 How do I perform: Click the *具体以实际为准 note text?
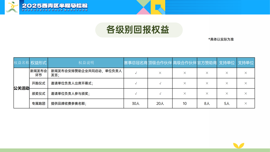221,39
